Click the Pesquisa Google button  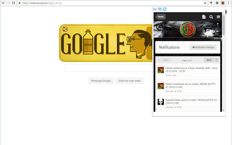click(101, 80)
